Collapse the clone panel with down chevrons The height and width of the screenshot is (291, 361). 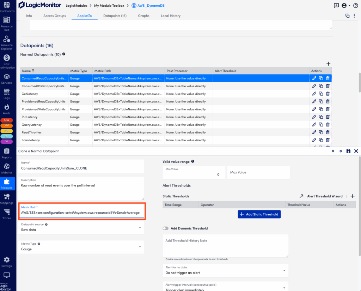click(341, 151)
